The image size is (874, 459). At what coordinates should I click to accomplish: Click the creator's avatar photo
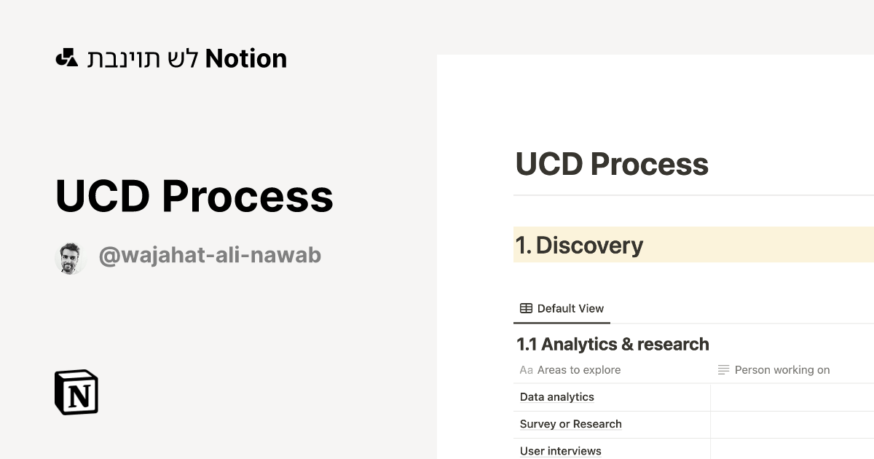pyautogui.click(x=71, y=256)
